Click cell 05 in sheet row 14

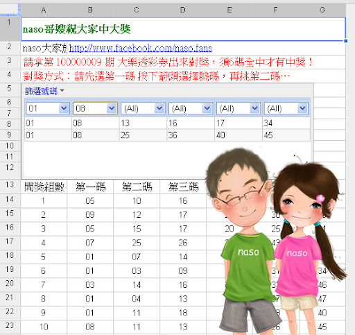90,201
